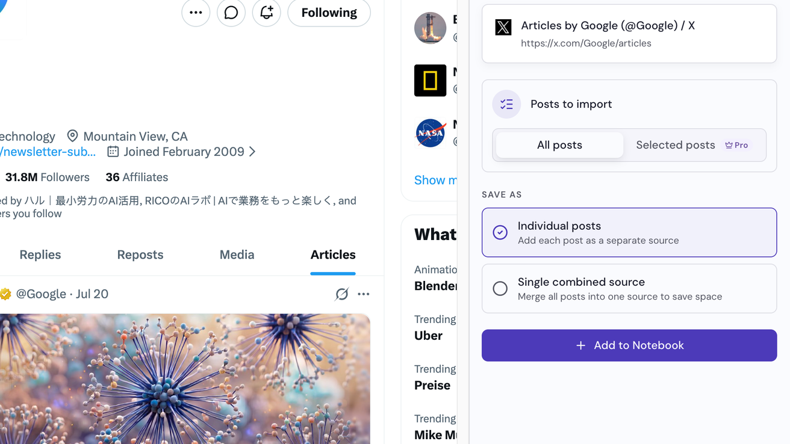Click the calendar icon beside Joined date
This screenshot has width=790, height=444.
pyautogui.click(x=113, y=152)
